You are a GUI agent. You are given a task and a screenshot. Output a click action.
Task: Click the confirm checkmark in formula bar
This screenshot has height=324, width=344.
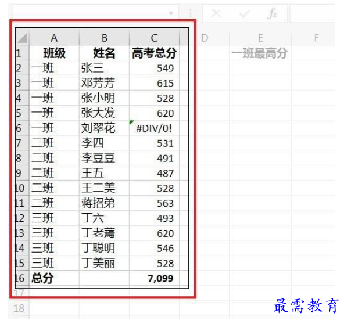pos(245,14)
